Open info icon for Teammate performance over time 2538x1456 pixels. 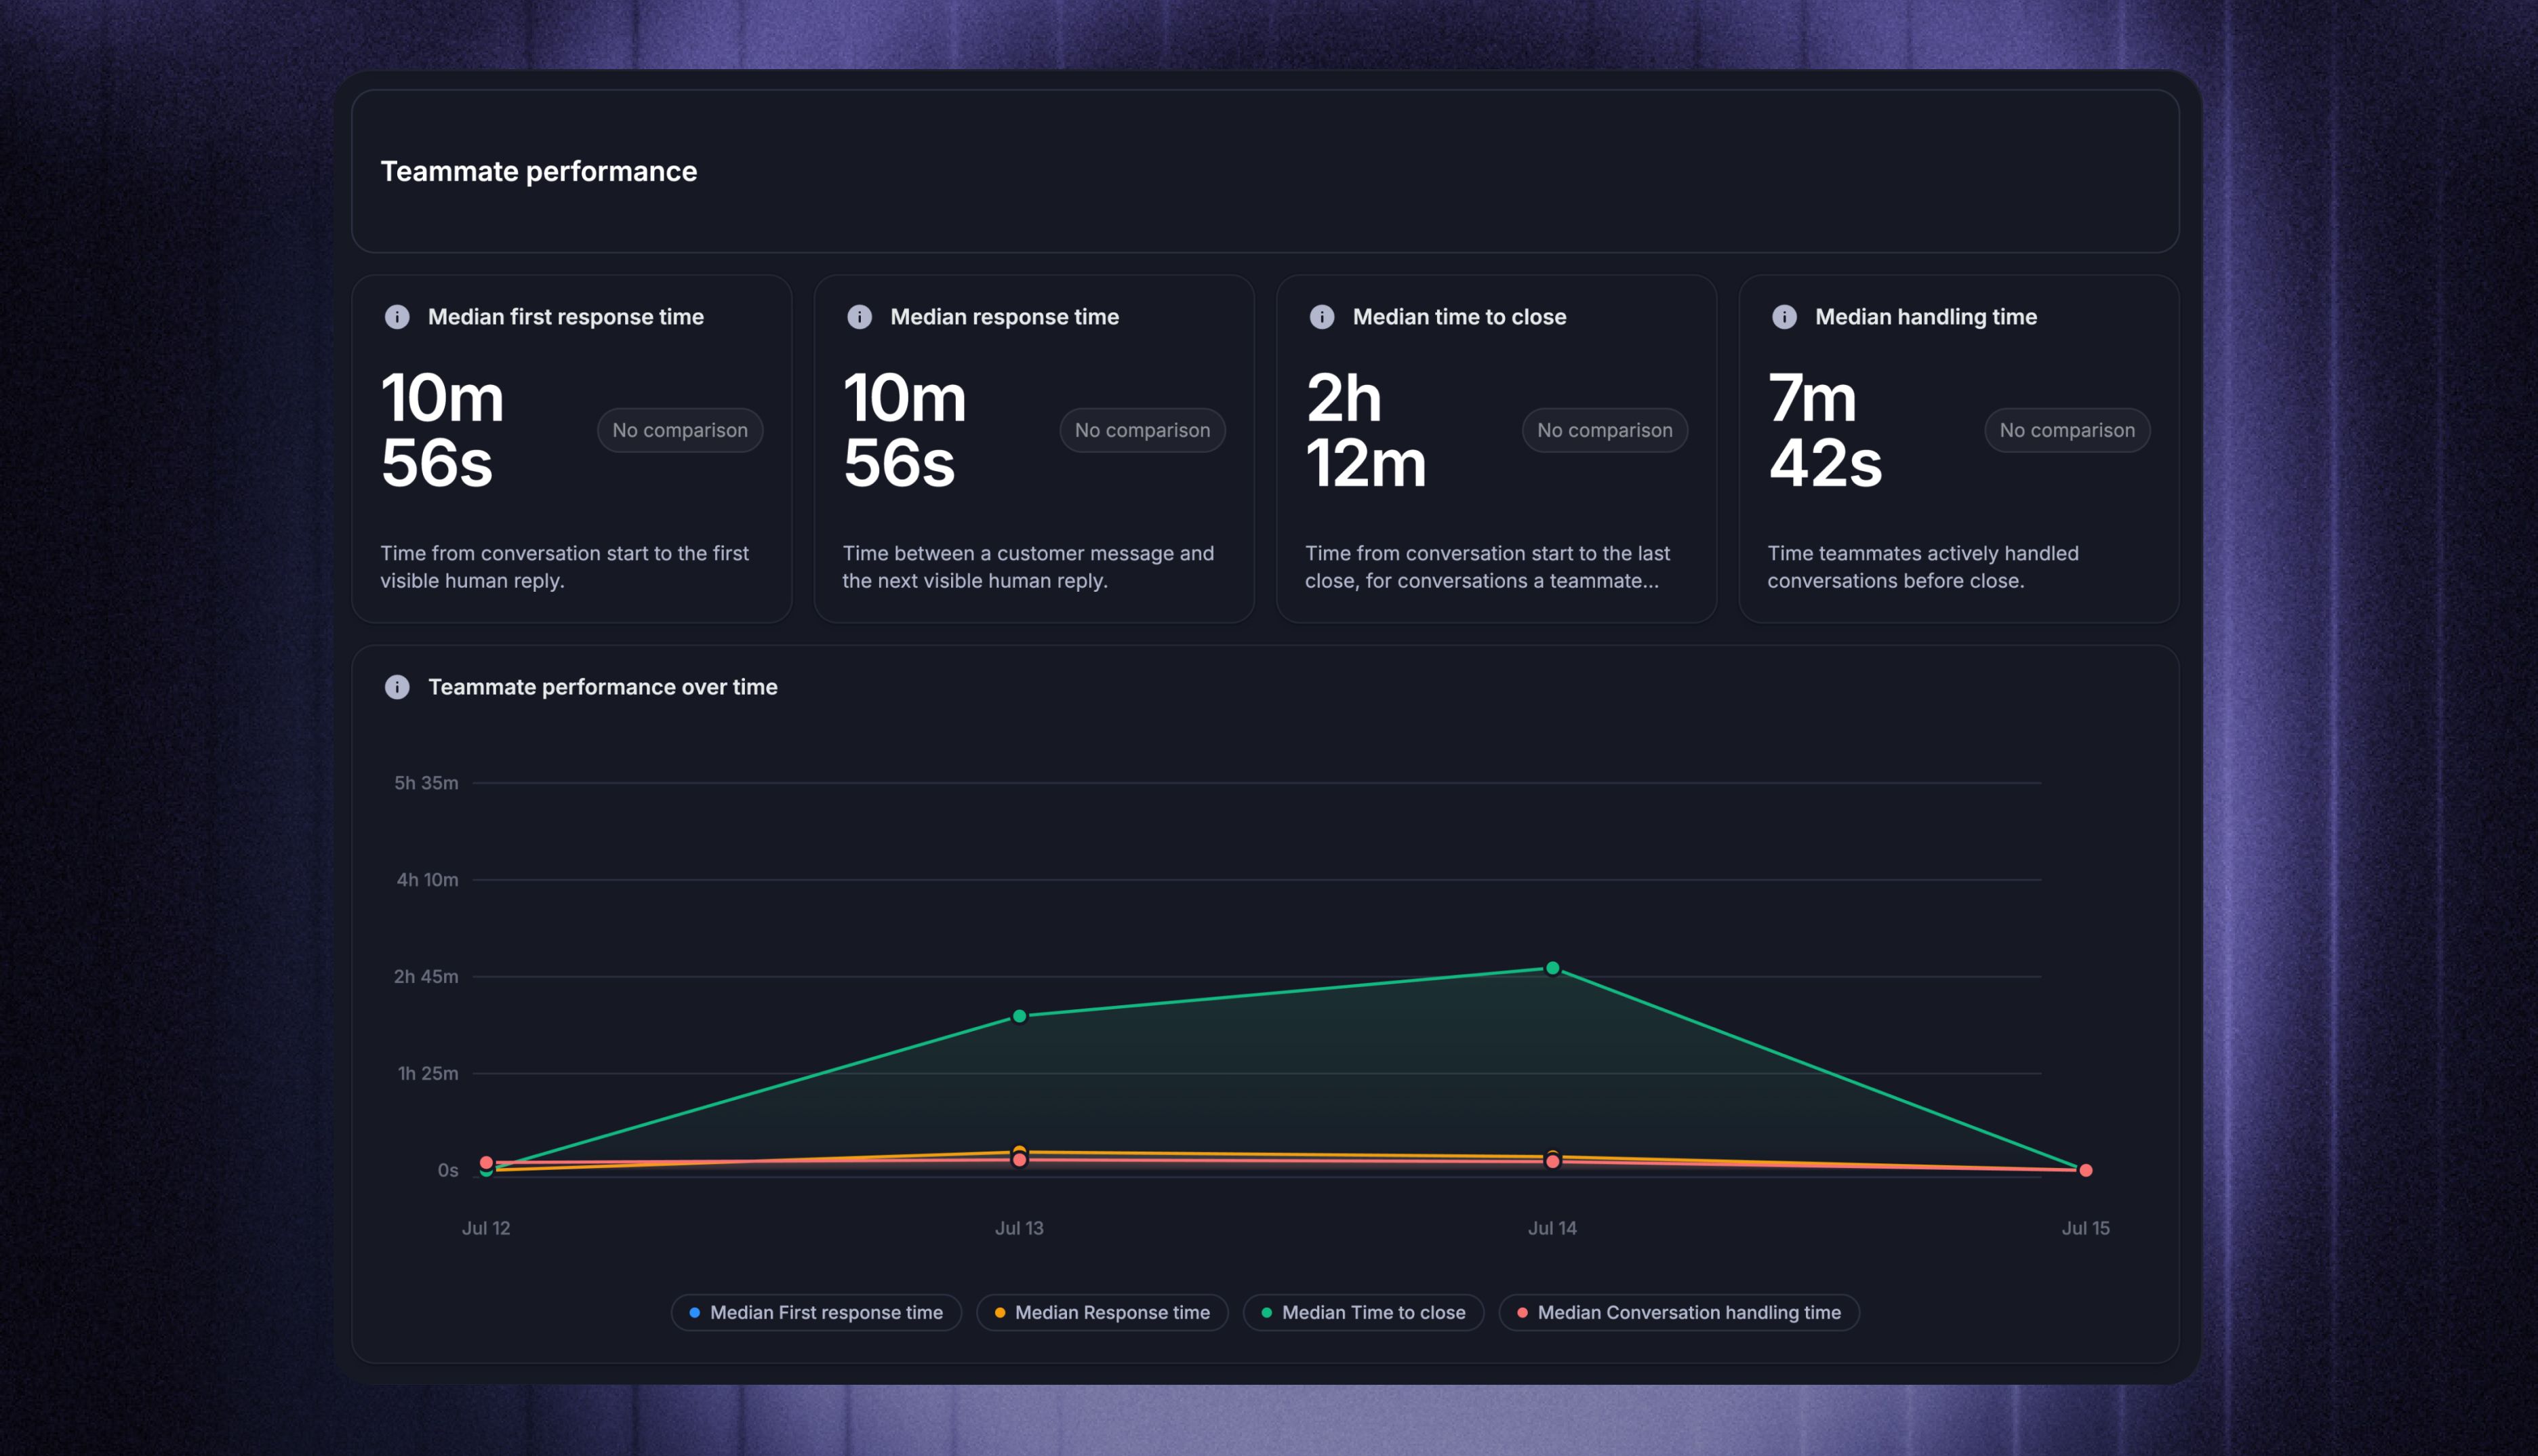click(397, 687)
